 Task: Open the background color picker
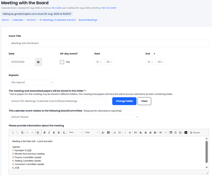pyautogui.click(x=109, y=133)
